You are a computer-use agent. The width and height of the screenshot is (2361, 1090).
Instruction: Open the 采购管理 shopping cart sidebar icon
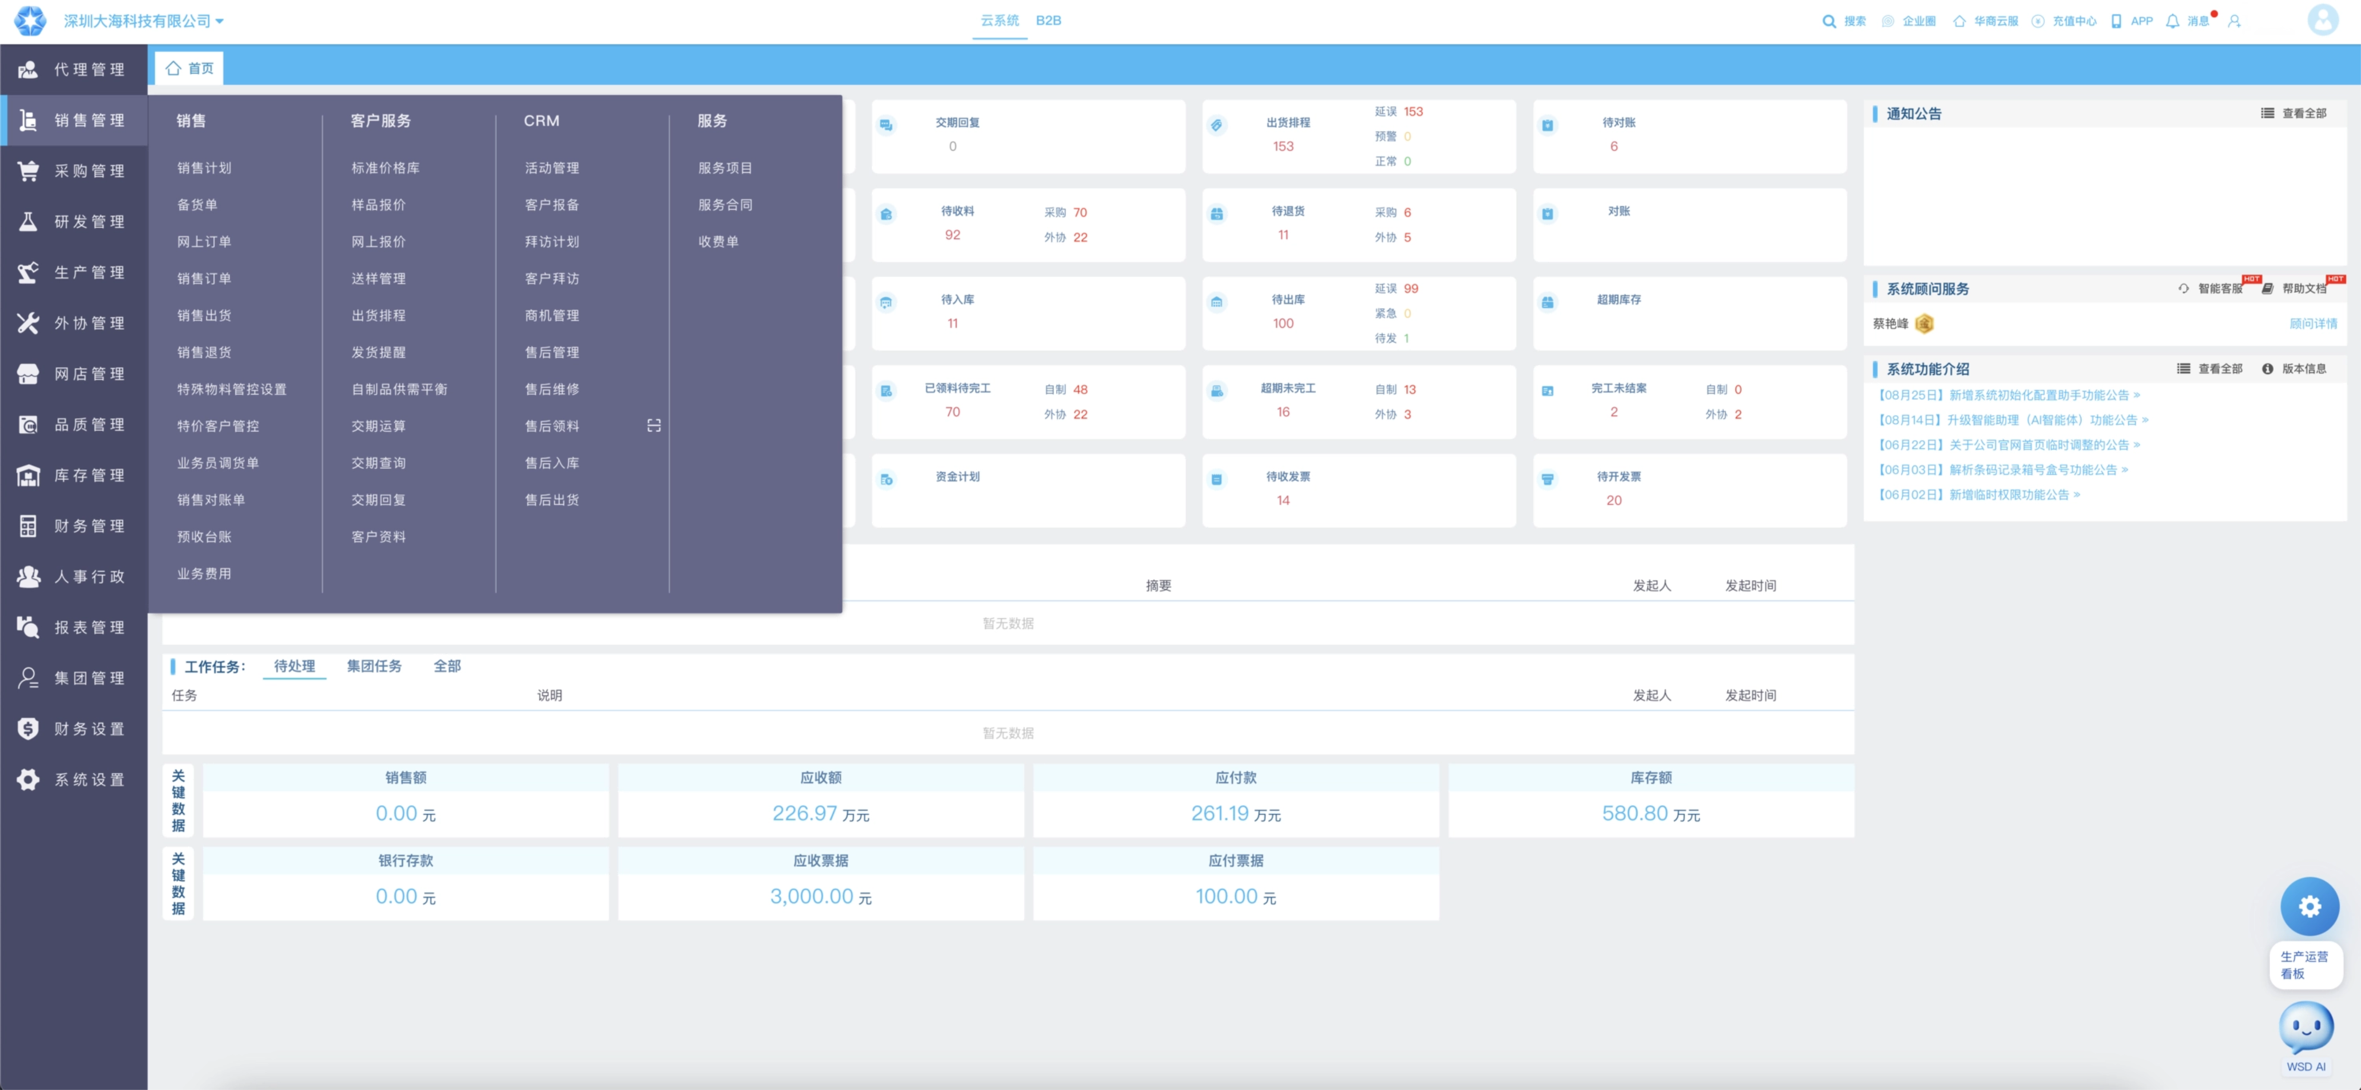(x=29, y=170)
